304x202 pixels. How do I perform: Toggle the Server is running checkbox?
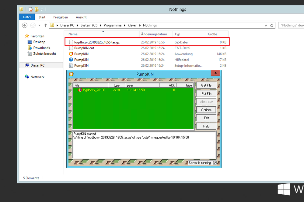tap(215, 163)
